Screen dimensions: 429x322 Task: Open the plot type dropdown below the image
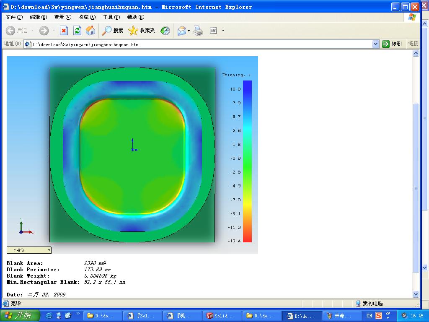[x=29, y=250]
